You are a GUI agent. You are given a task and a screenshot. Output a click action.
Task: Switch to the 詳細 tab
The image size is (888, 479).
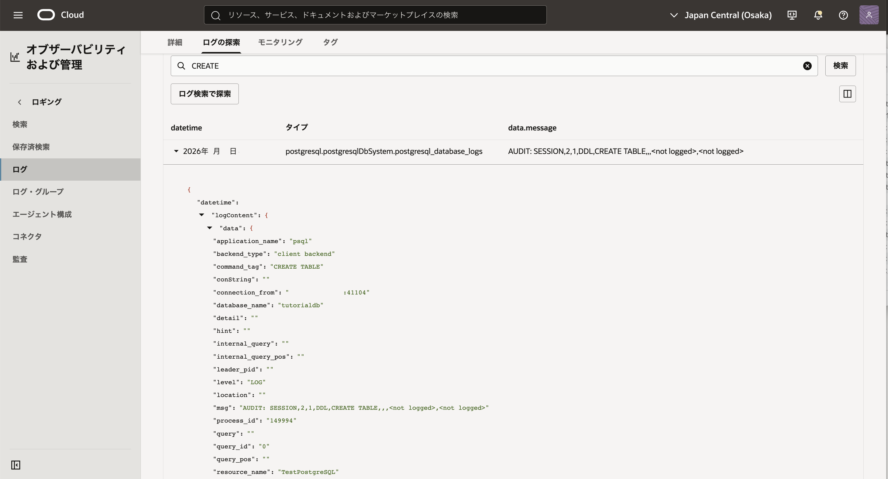click(175, 42)
